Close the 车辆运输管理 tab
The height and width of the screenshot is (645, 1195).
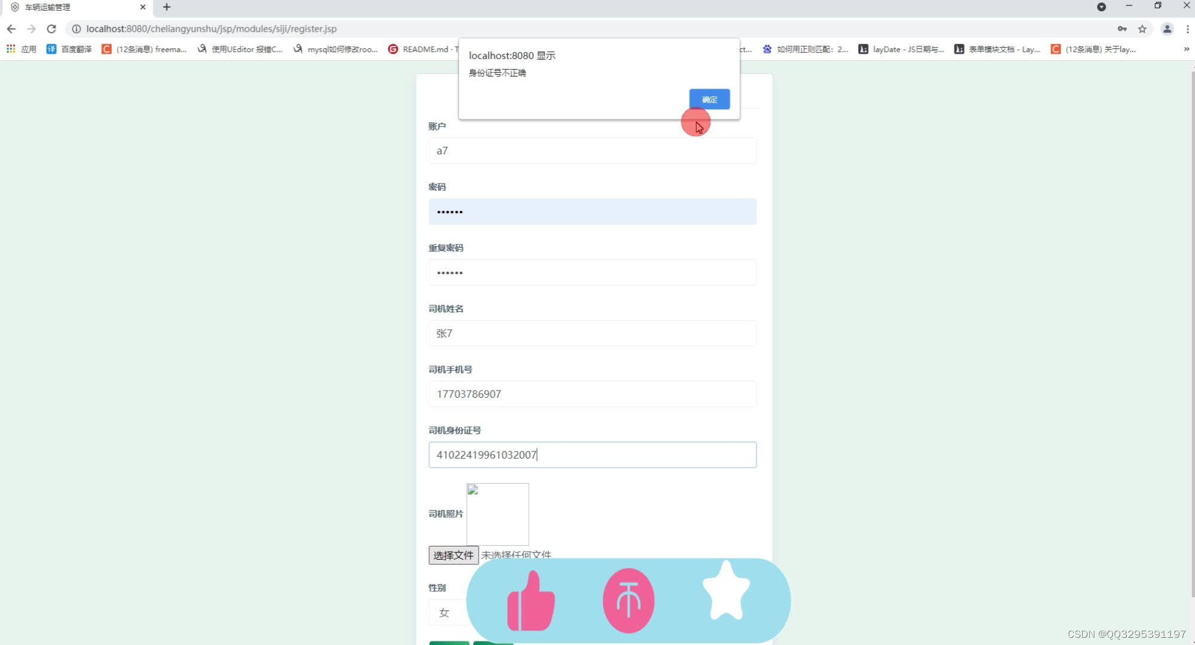click(x=143, y=7)
